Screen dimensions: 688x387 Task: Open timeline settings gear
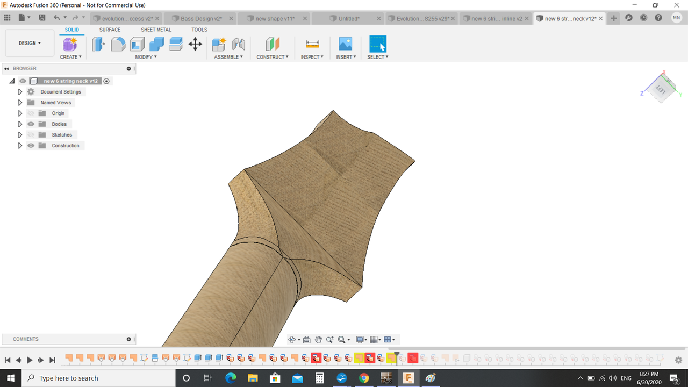point(678,360)
